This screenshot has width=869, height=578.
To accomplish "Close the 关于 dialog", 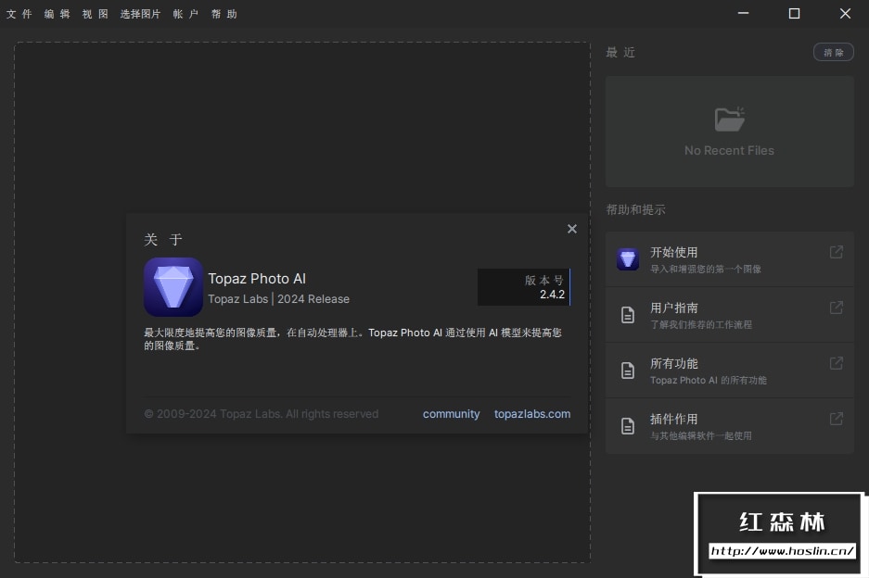I will (572, 229).
